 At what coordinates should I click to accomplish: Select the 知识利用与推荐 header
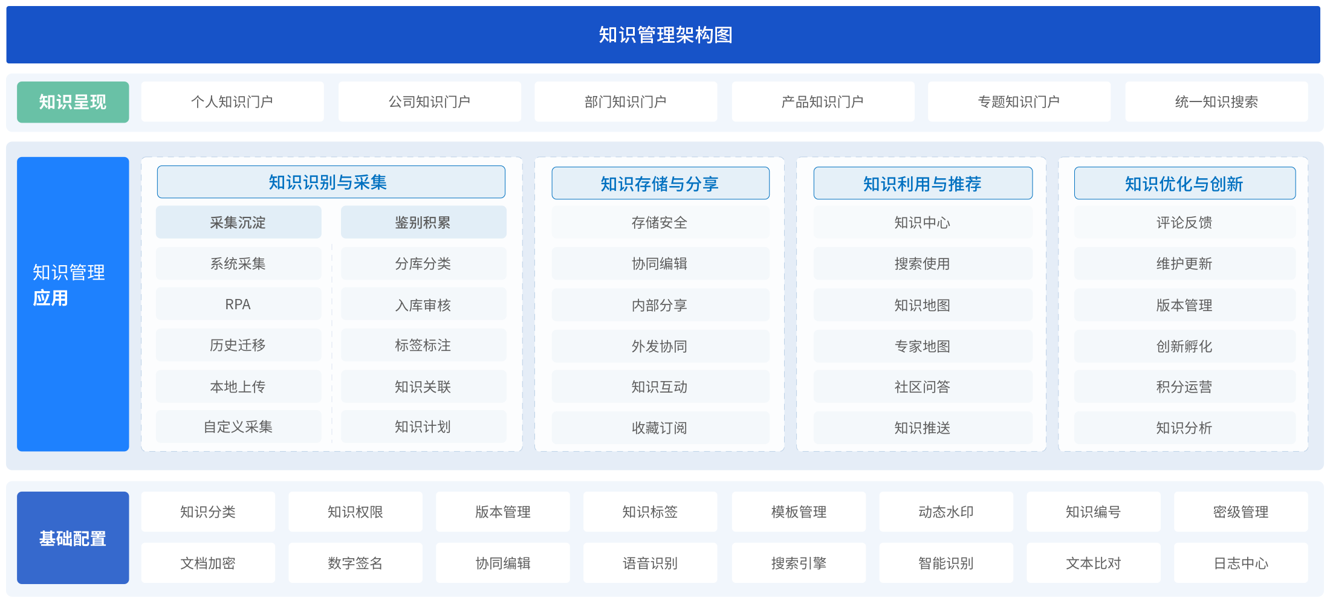(923, 183)
